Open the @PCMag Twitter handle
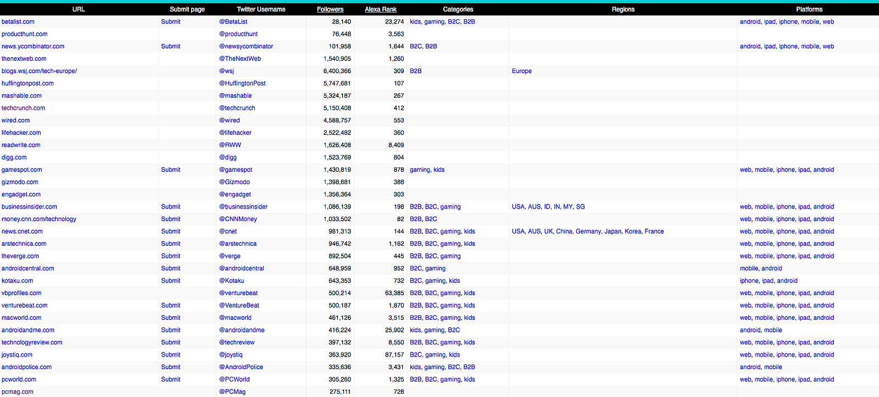Image resolution: width=879 pixels, height=397 pixels. 232,392
